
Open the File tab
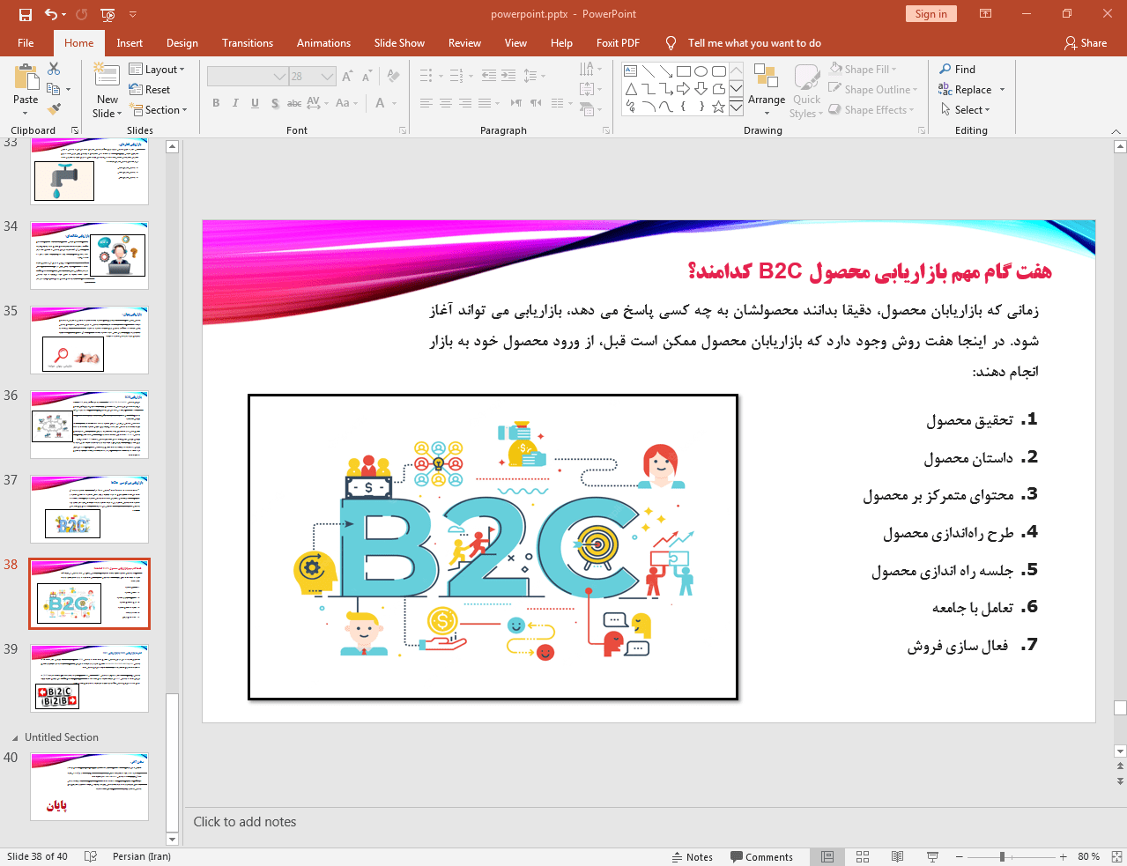26,43
